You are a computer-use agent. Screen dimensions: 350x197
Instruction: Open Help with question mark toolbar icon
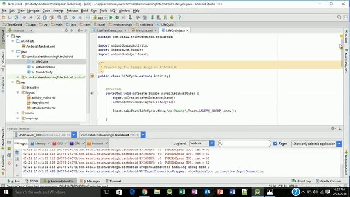tap(179, 18)
